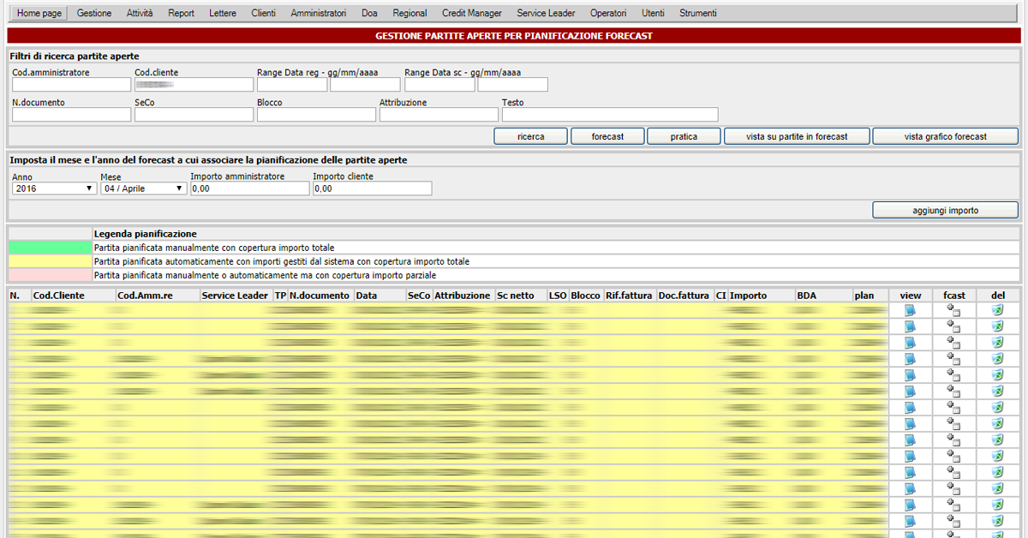Open the Mese month dropdown
1028x538 pixels.
click(143, 188)
